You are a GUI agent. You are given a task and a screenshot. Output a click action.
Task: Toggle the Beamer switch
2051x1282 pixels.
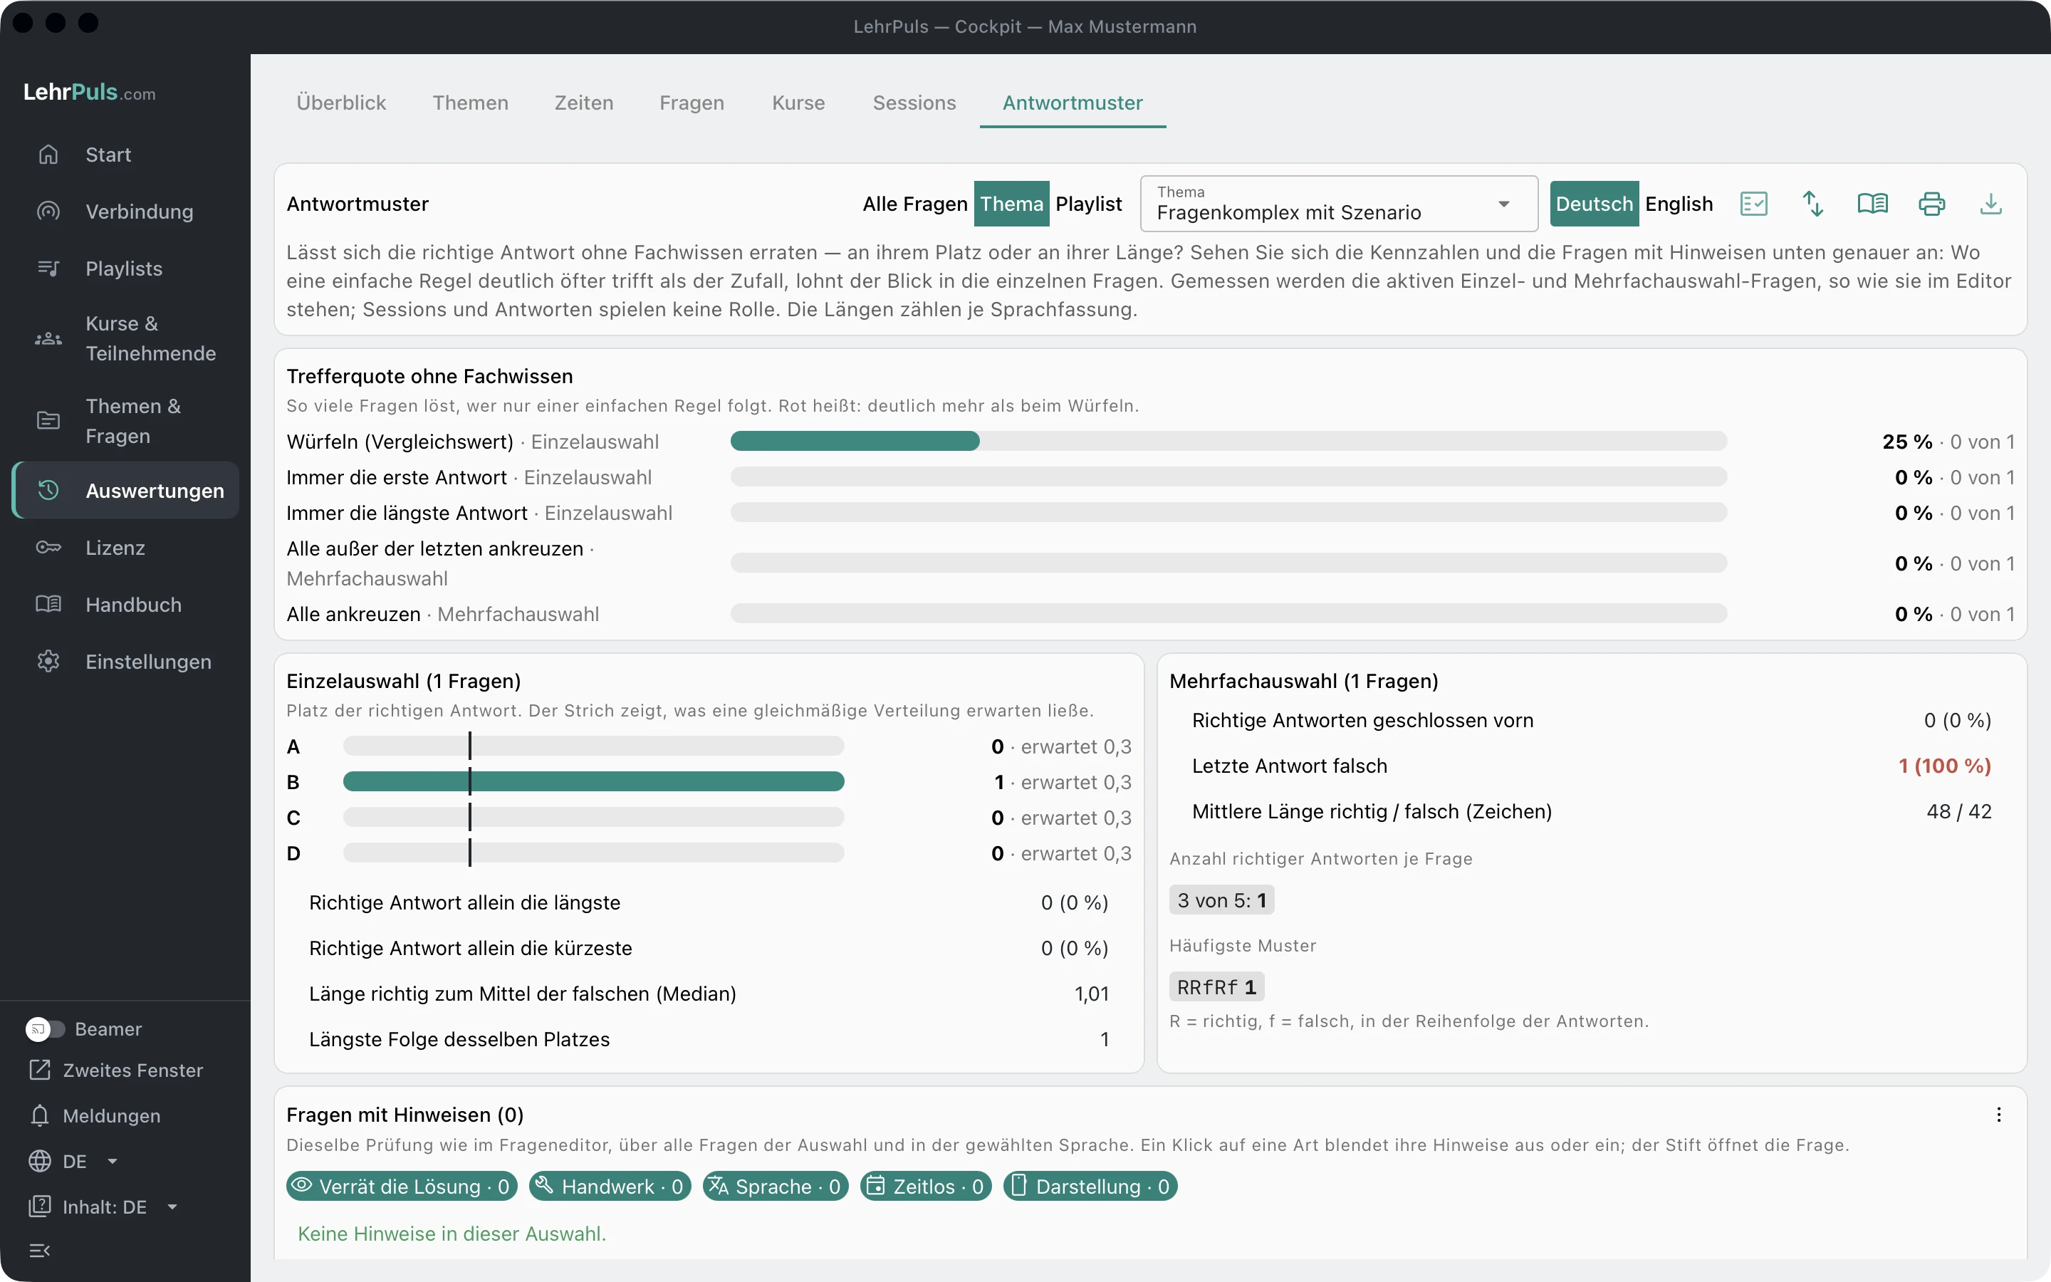(46, 1029)
